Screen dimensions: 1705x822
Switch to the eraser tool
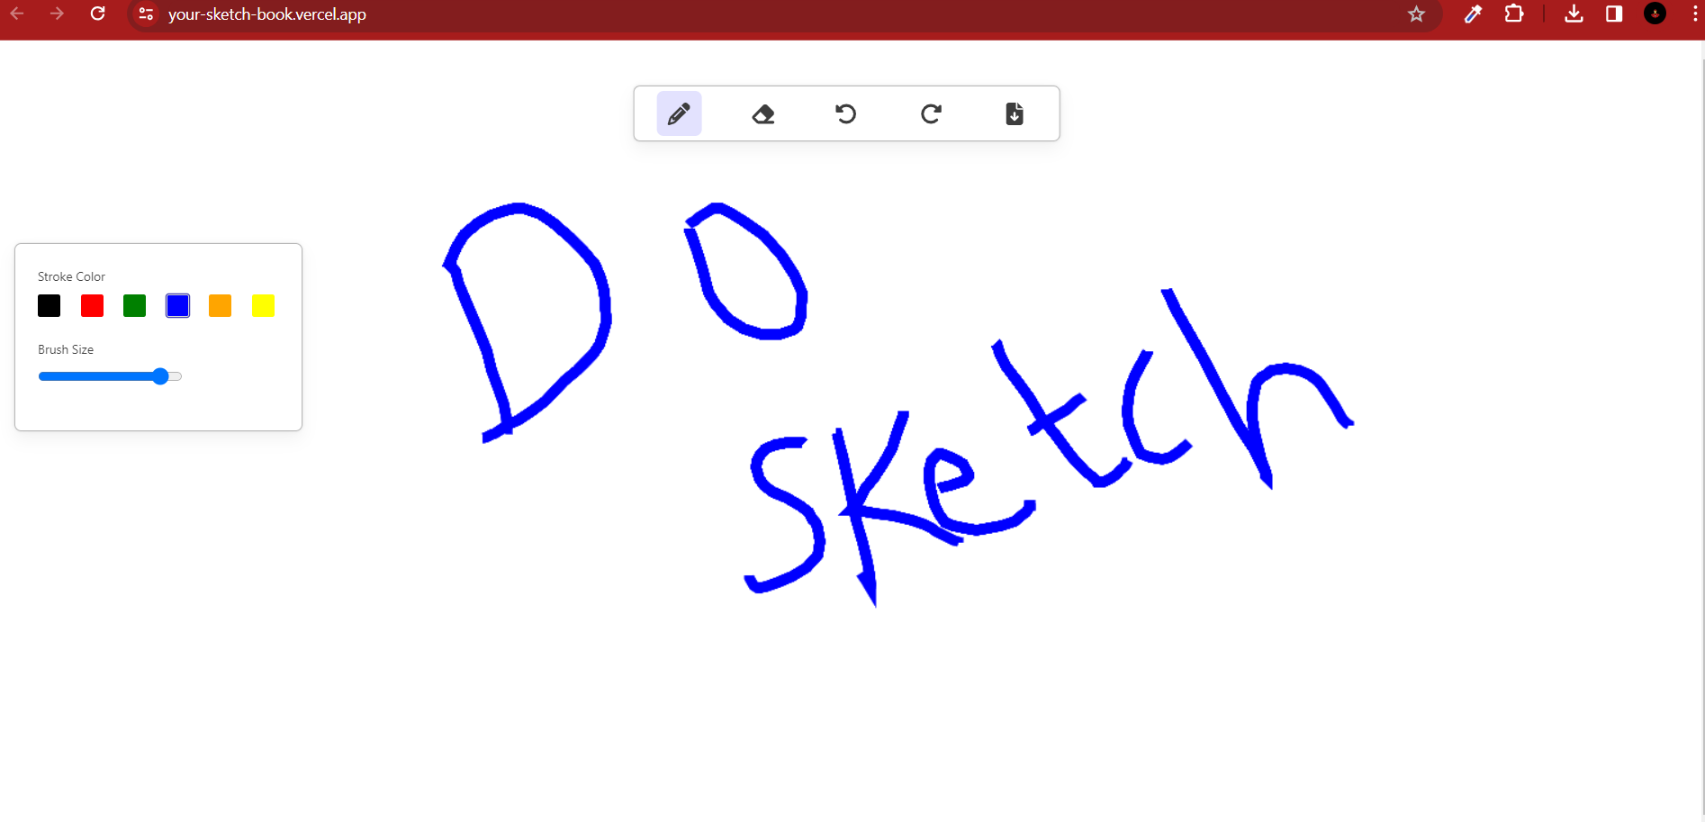click(x=763, y=114)
